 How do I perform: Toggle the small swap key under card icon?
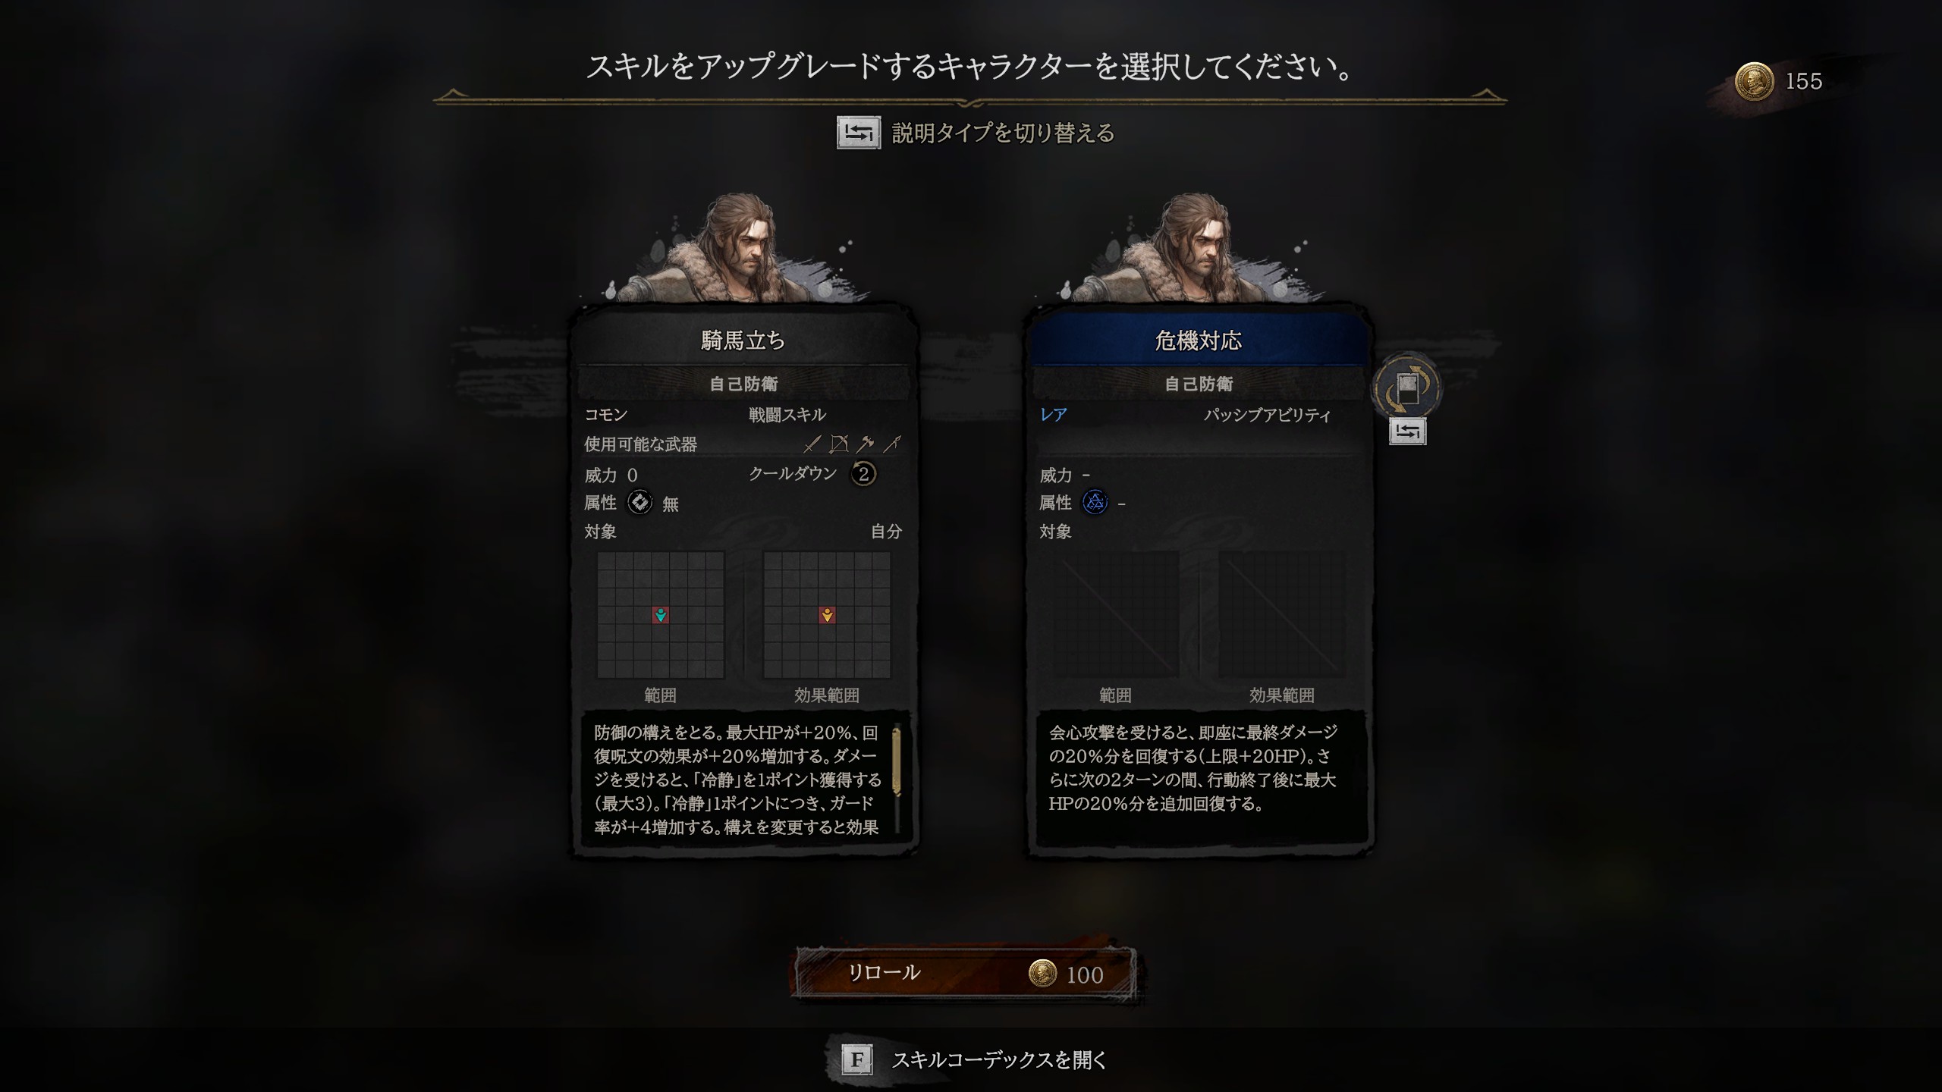pyautogui.click(x=1407, y=431)
